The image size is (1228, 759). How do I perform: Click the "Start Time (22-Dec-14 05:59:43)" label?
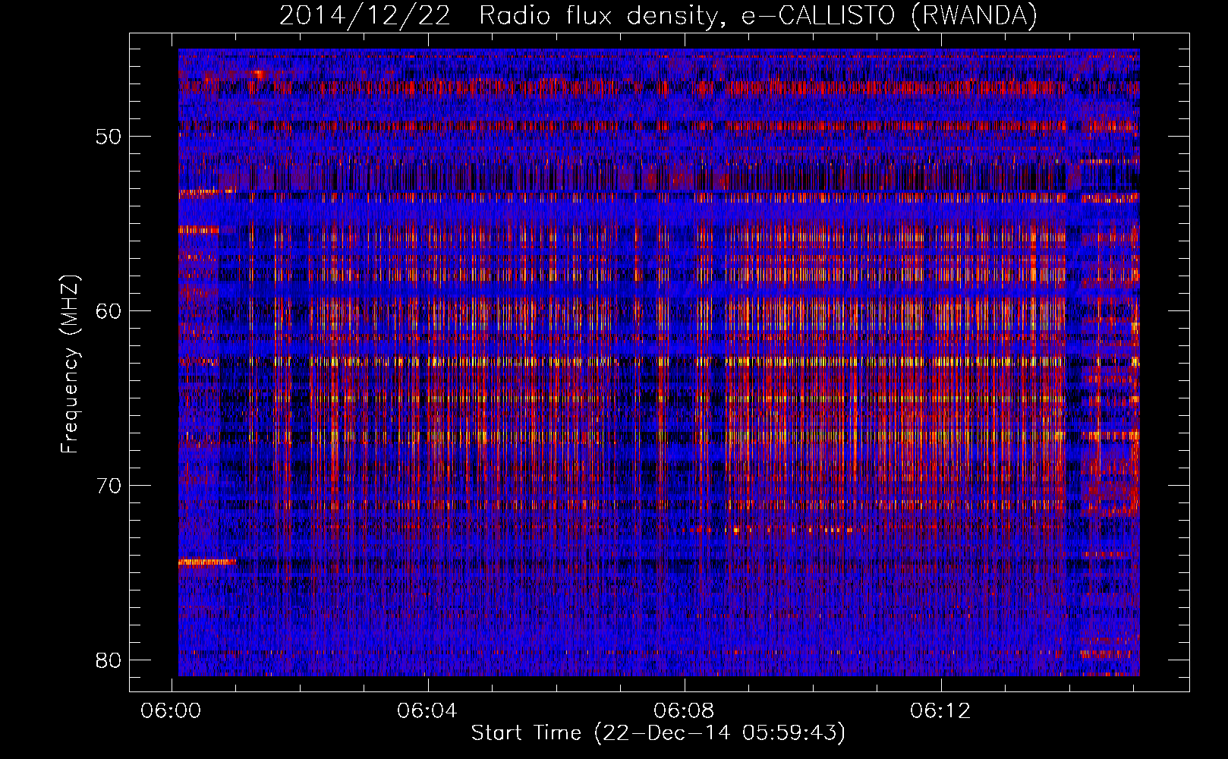pyautogui.click(x=658, y=733)
